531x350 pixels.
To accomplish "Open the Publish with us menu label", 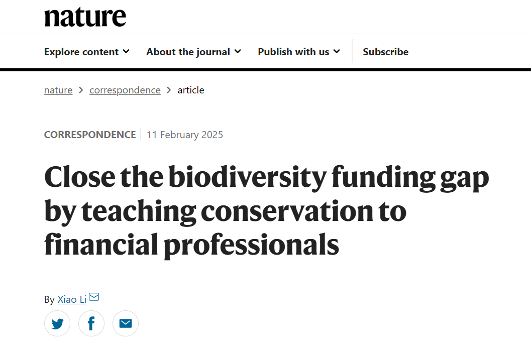I will pyautogui.click(x=293, y=52).
